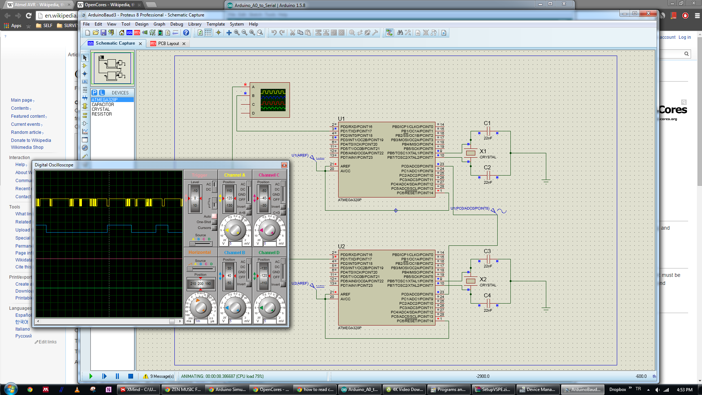Select the Subcircuit Mode tool
This screenshot has height=395, width=702.
pyautogui.click(x=85, y=106)
